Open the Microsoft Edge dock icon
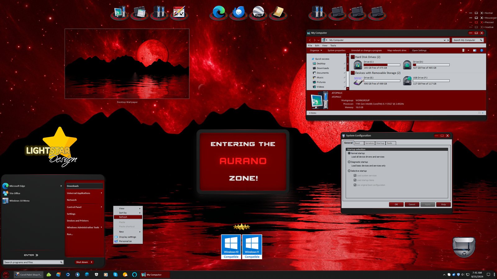The image size is (497, 279). pos(219,12)
